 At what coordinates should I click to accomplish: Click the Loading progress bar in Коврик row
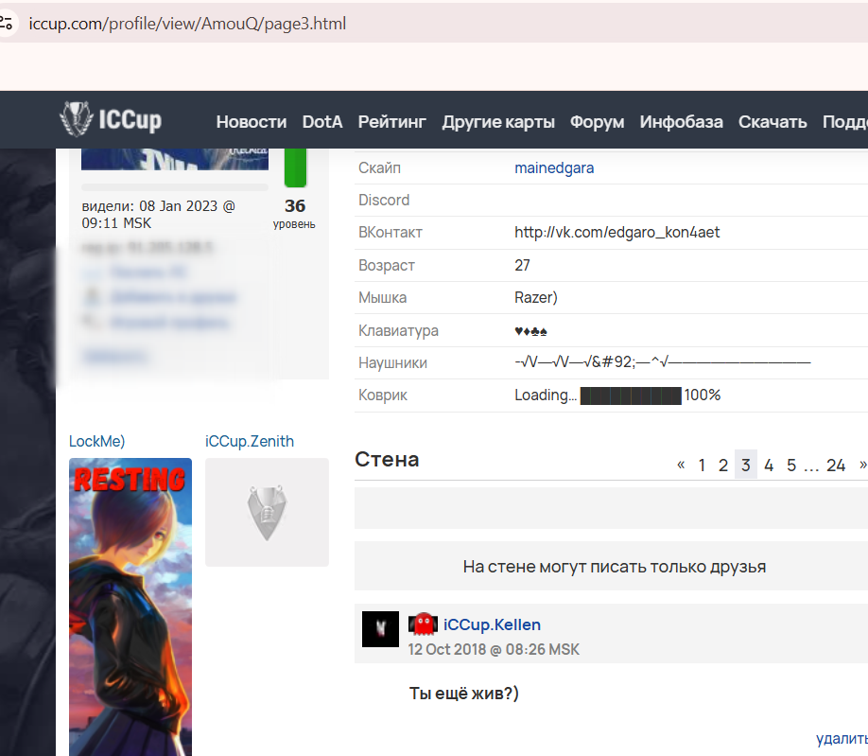[x=631, y=396]
